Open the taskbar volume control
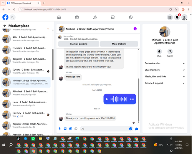 coord(171,145)
